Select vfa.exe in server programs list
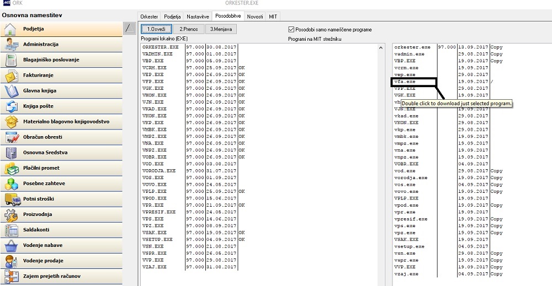This screenshot has height=286, width=552. (414, 82)
